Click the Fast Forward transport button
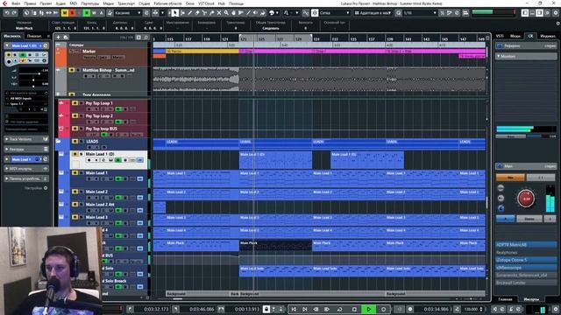561x315 pixels. tap(327, 309)
